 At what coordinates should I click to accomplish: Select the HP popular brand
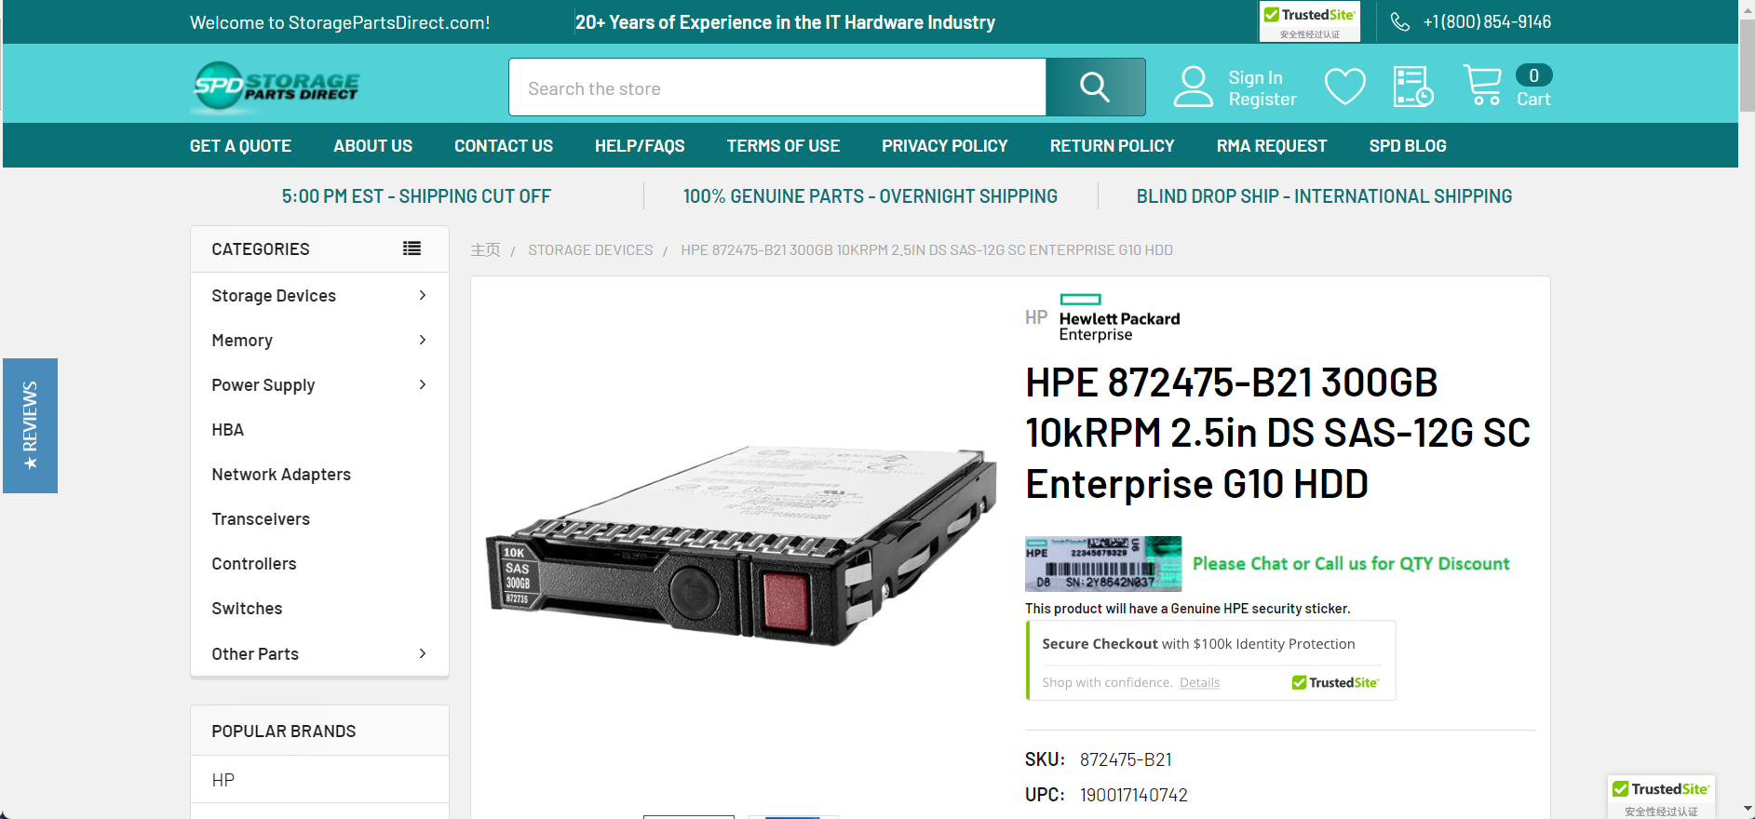223,780
